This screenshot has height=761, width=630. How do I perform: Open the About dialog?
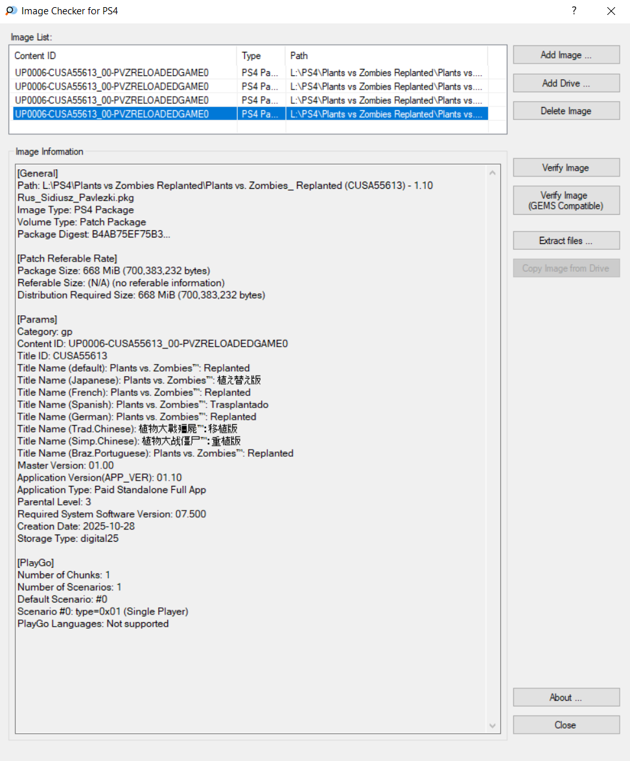566,697
